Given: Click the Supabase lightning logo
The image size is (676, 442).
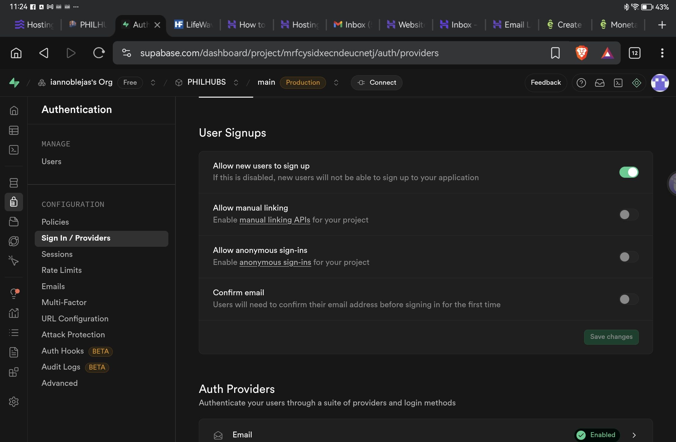Looking at the screenshot, I should (14, 82).
